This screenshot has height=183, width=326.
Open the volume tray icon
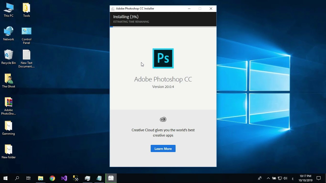pos(285,178)
